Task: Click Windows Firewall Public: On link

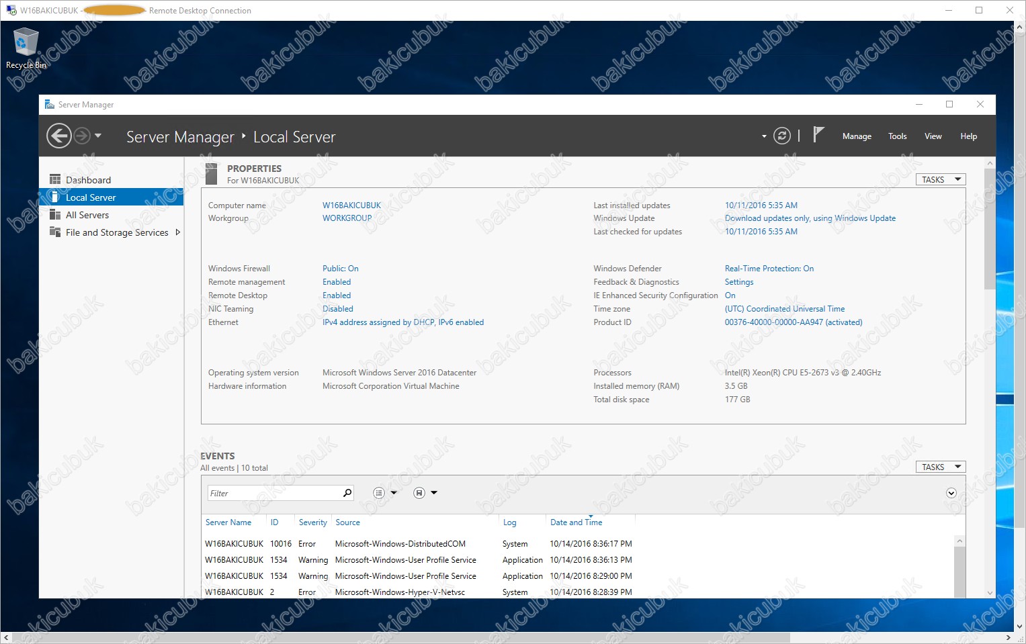Action: pyautogui.click(x=341, y=269)
